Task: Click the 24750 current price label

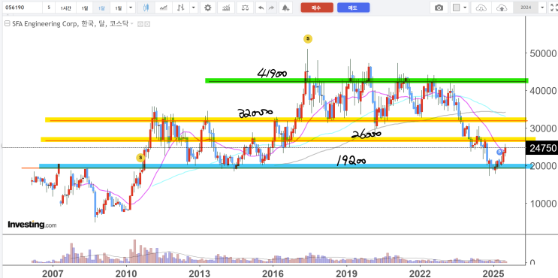Action: tap(542, 148)
